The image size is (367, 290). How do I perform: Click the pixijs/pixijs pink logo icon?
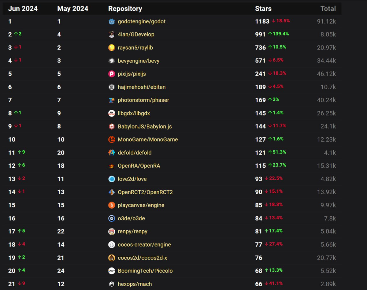click(x=112, y=74)
